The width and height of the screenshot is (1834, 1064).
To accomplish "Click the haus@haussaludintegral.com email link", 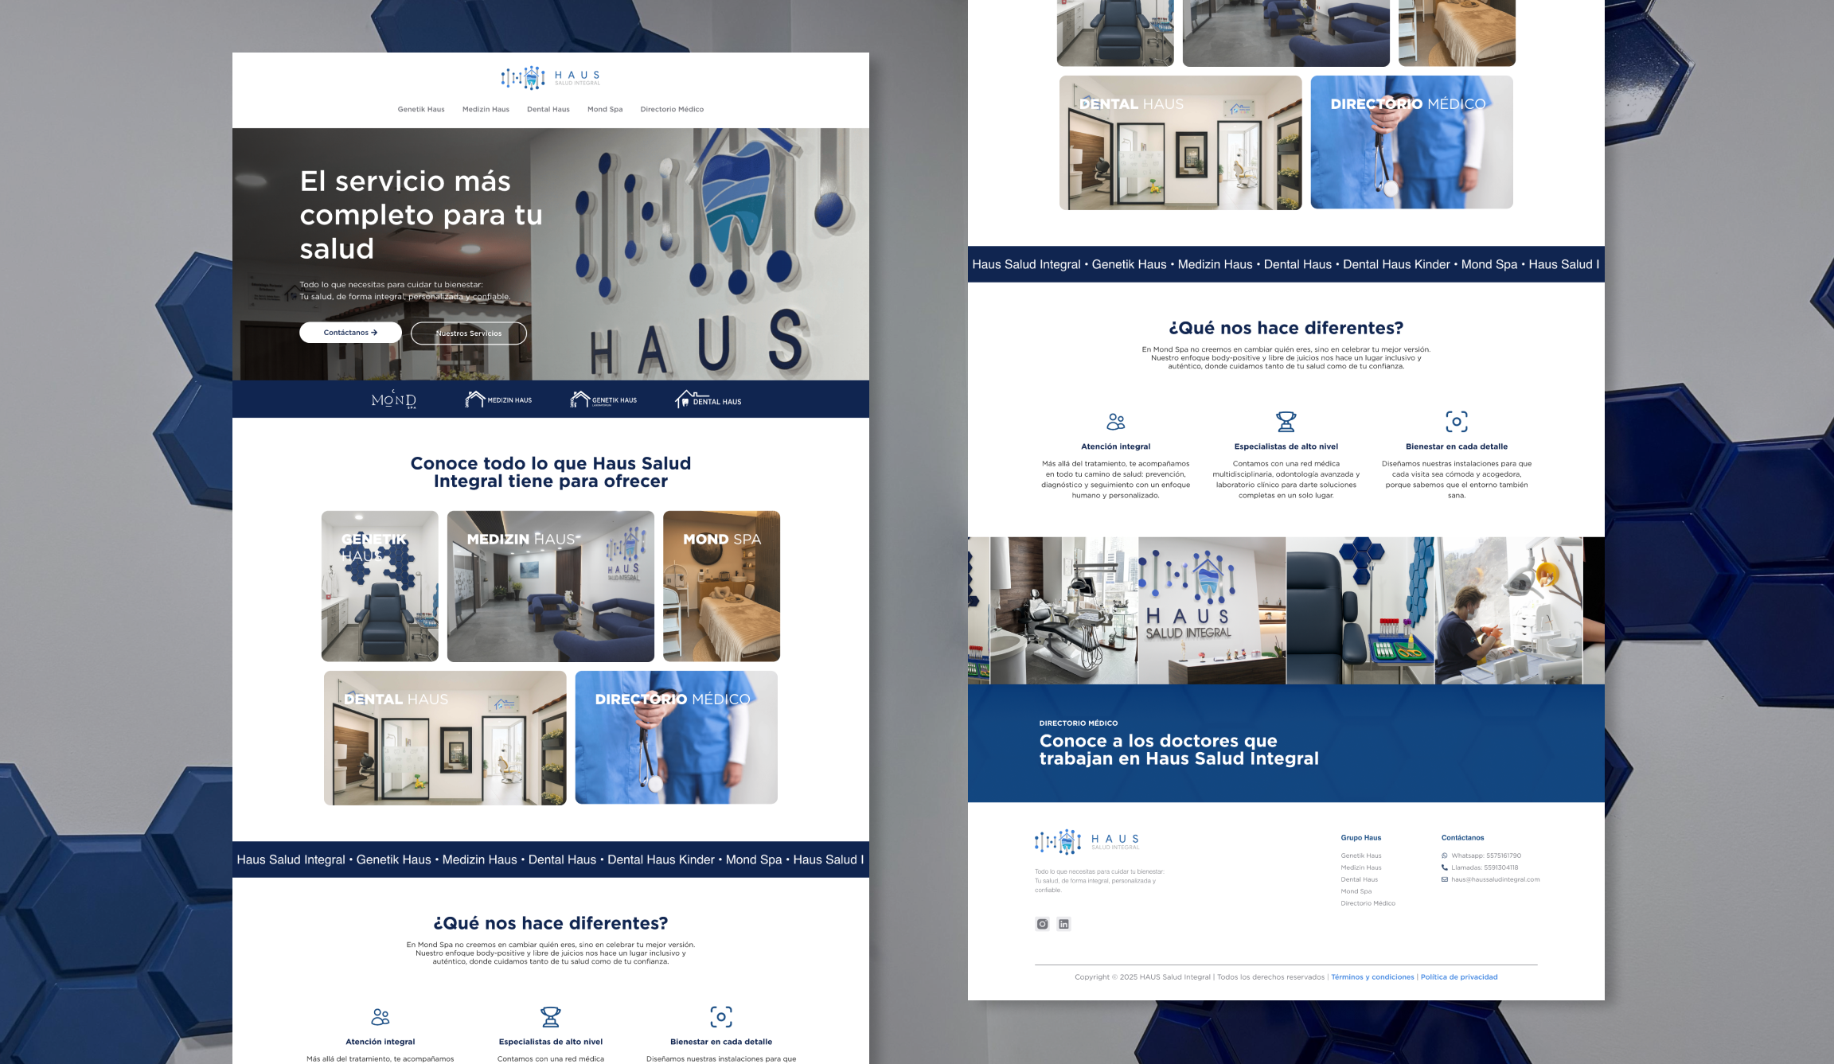I will 1495,879.
